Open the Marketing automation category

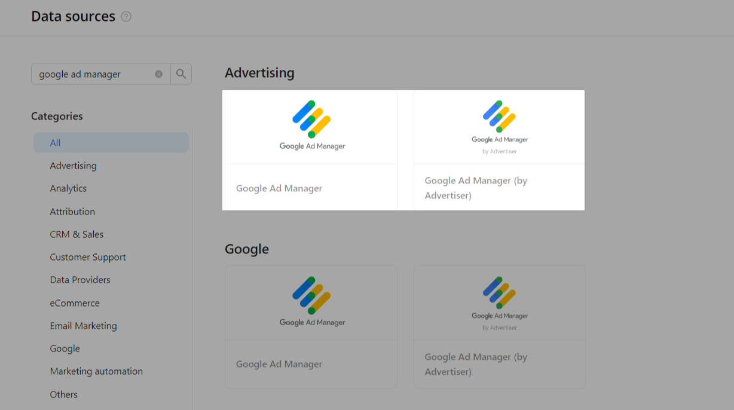[x=96, y=371]
